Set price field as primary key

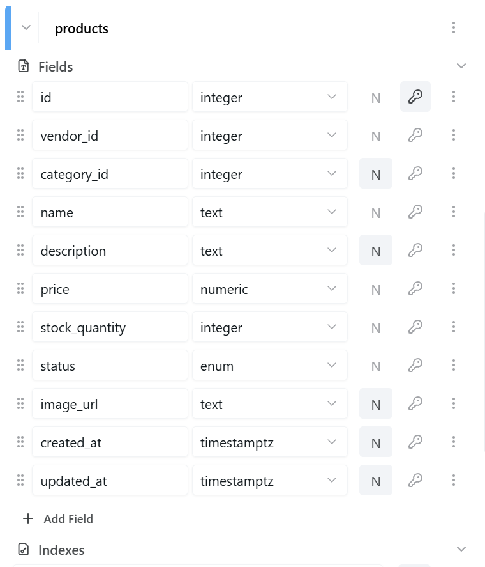click(415, 288)
